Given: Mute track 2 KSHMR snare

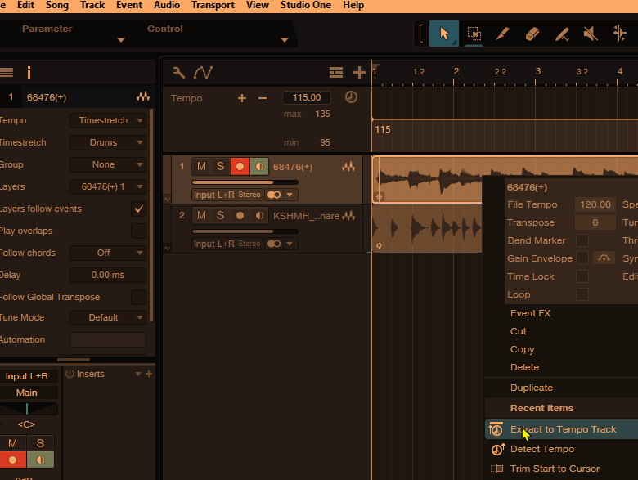Looking at the screenshot, I should (201, 215).
